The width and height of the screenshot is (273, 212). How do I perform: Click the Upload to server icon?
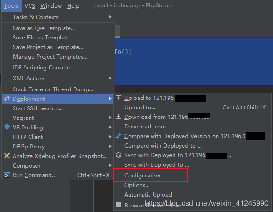pyautogui.click(x=119, y=98)
